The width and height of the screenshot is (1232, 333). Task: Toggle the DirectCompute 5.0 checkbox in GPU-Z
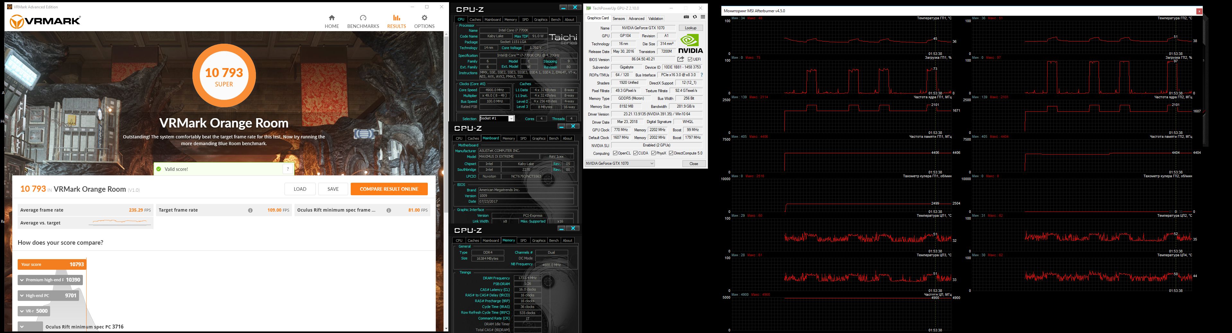(x=671, y=153)
